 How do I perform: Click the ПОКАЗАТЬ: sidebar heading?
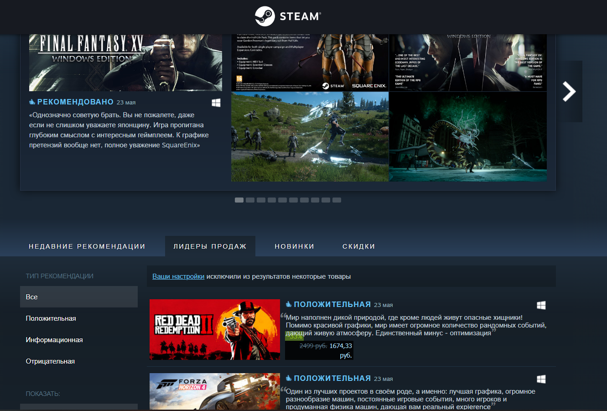[x=43, y=394]
